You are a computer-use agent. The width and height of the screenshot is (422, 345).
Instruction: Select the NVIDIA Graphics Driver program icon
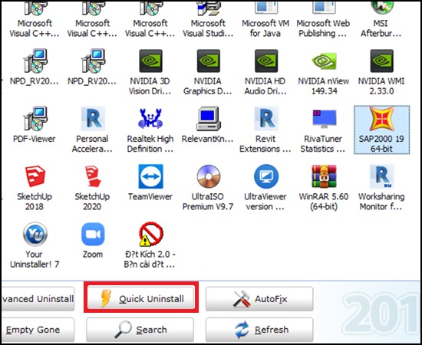pos(208,61)
